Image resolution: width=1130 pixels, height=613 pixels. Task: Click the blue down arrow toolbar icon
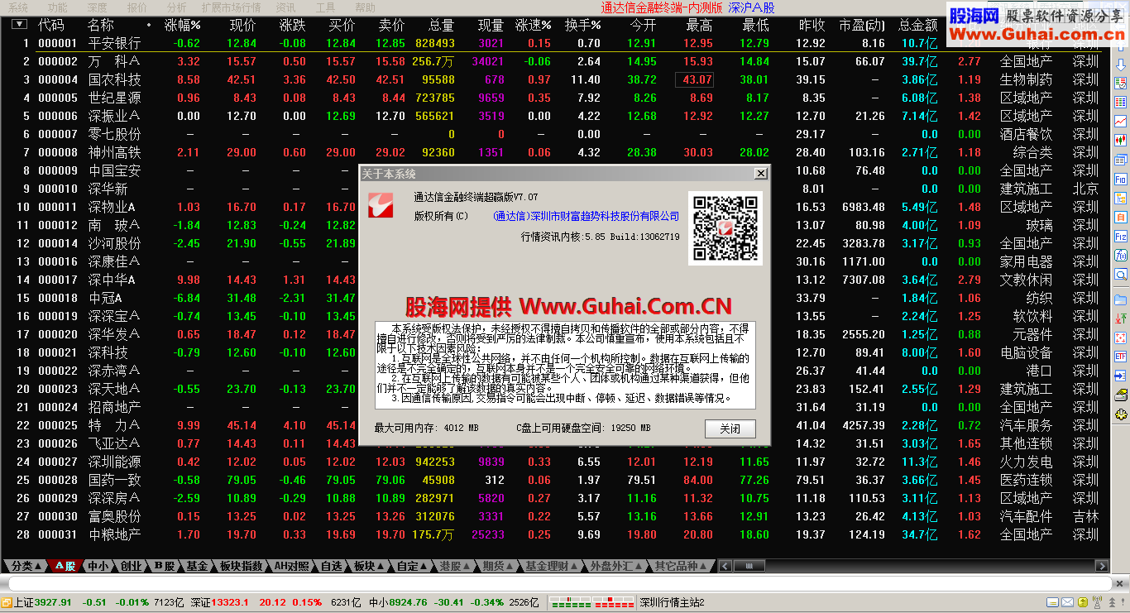click(1121, 65)
